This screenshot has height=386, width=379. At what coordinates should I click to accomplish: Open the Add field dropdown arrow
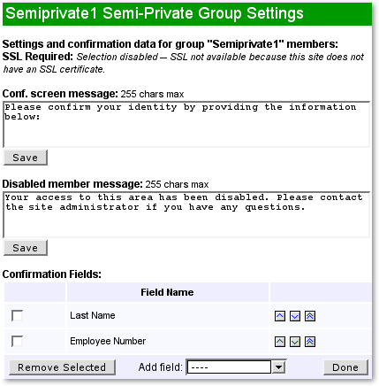point(278,367)
